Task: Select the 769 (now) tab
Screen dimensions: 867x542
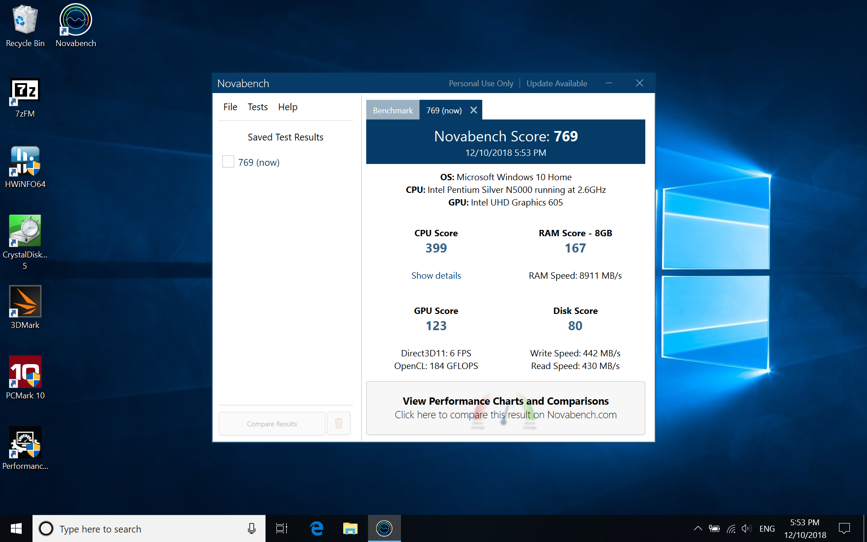Action: point(444,110)
